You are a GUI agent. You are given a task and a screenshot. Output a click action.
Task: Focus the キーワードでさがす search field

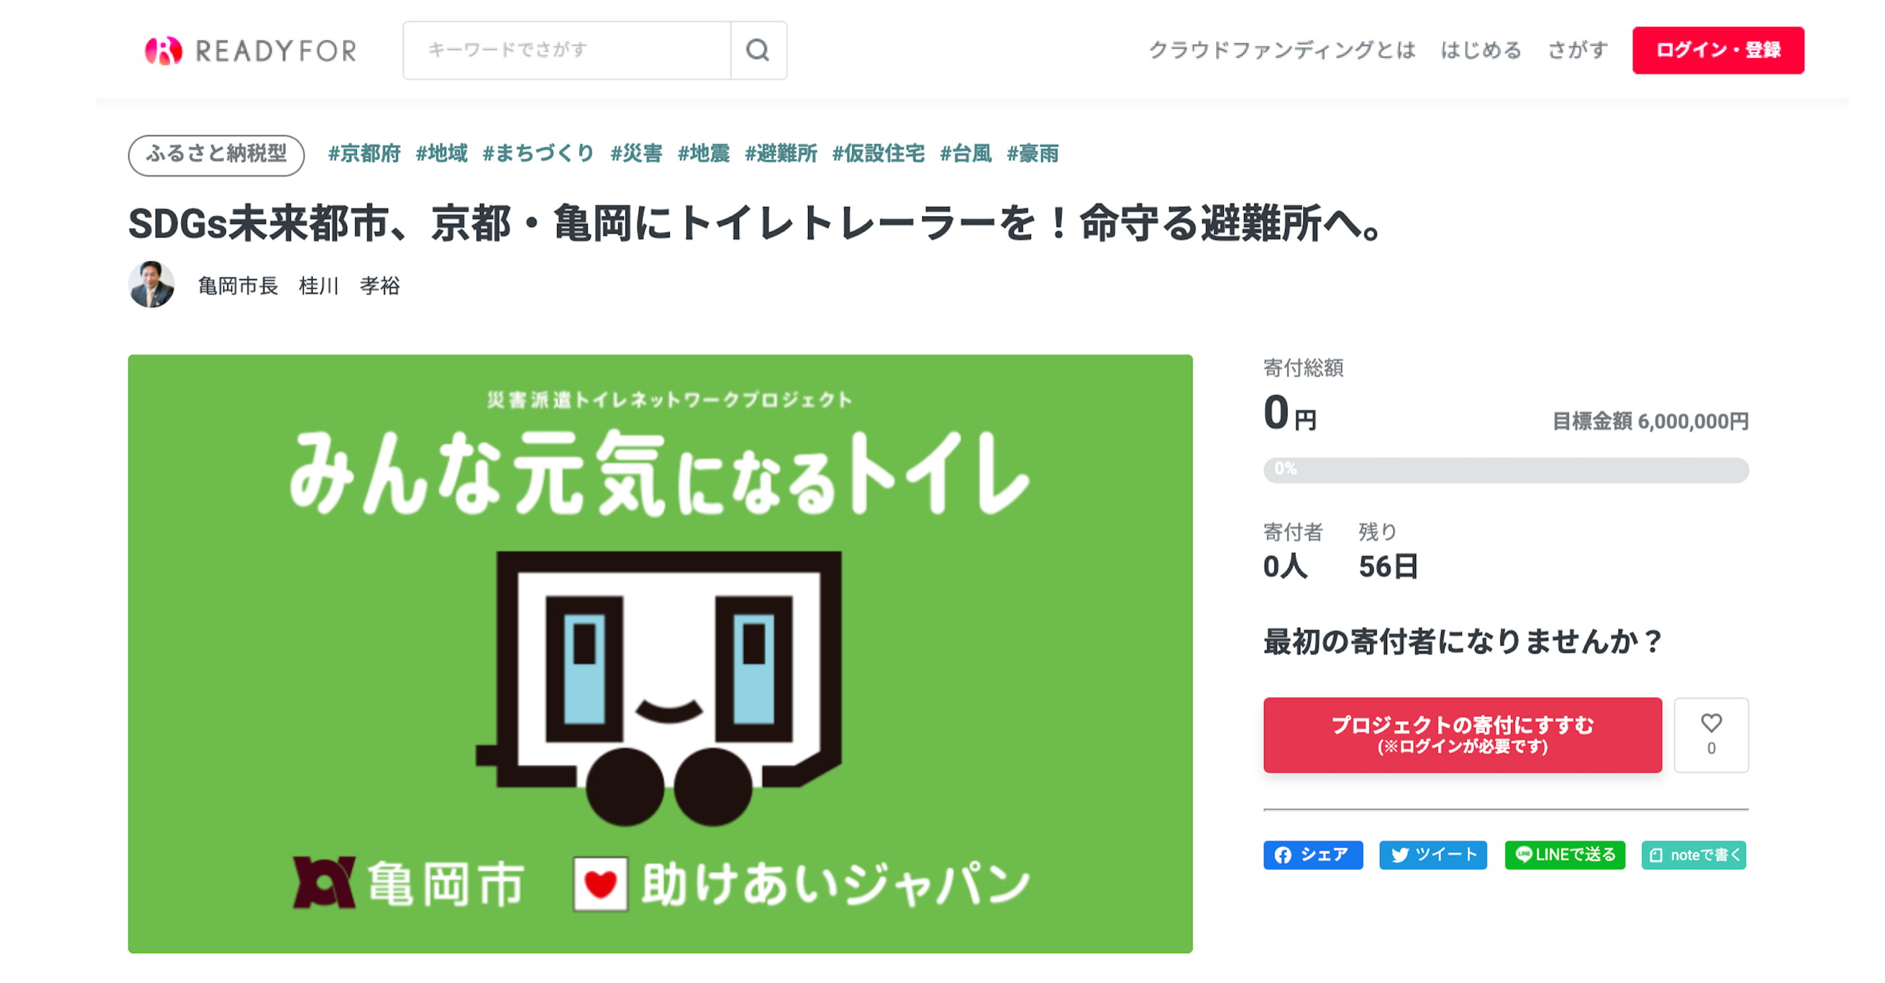(x=567, y=50)
